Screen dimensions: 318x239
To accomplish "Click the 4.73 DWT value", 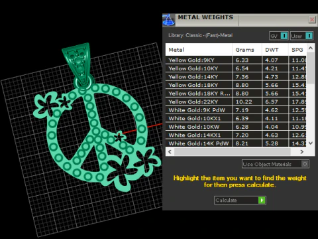I will (x=272, y=77).
